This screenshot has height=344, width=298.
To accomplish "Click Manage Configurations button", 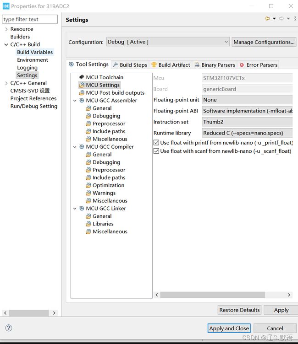I will point(264,42).
